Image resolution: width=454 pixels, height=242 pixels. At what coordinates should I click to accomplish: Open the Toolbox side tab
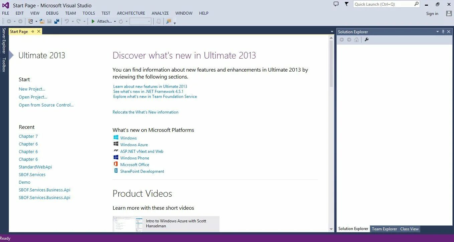pos(4,65)
